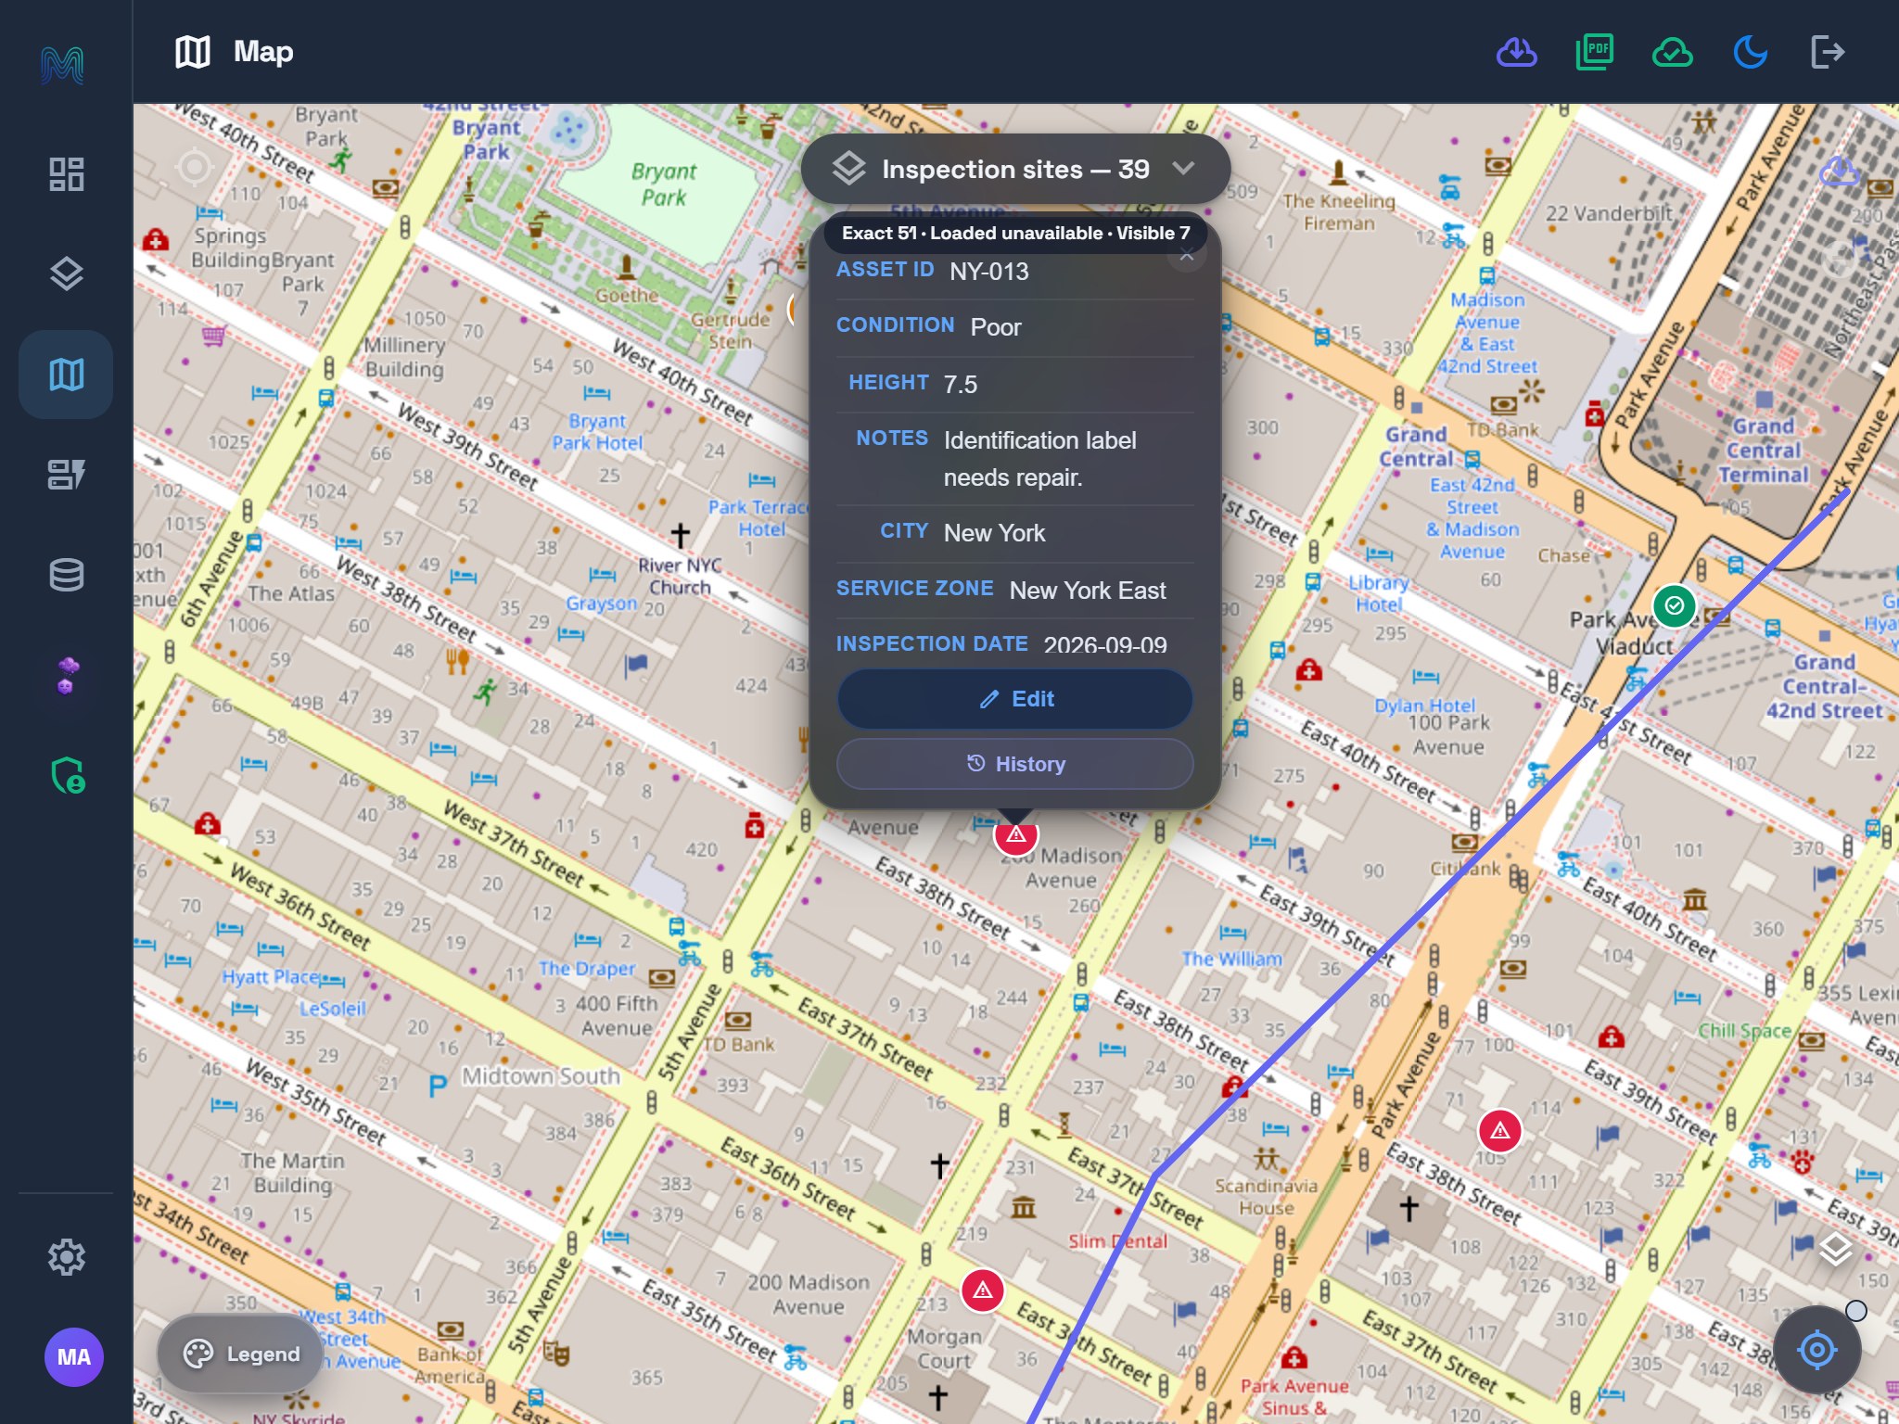Image resolution: width=1899 pixels, height=1424 pixels.
Task: Close the NY-013 asset popup
Action: (1187, 254)
